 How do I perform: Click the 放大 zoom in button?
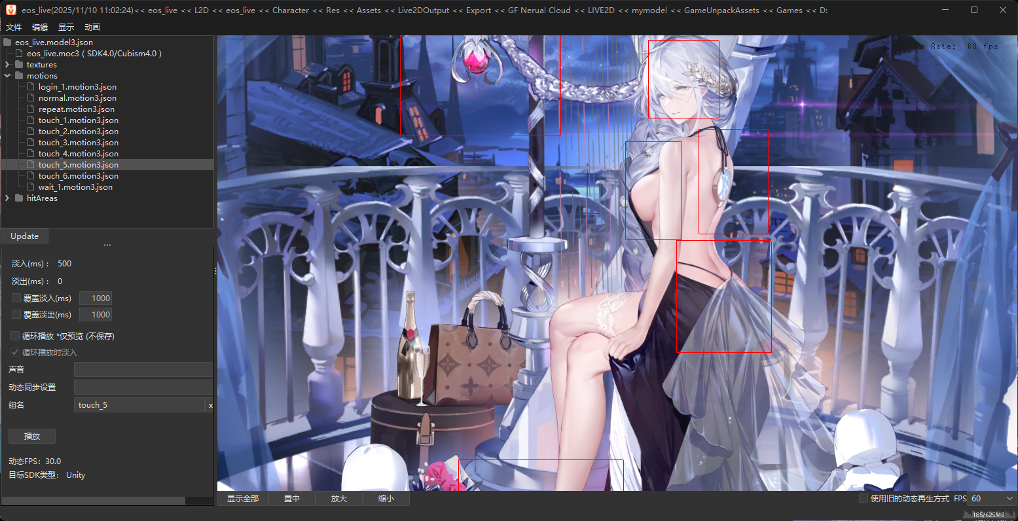[x=339, y=498]
